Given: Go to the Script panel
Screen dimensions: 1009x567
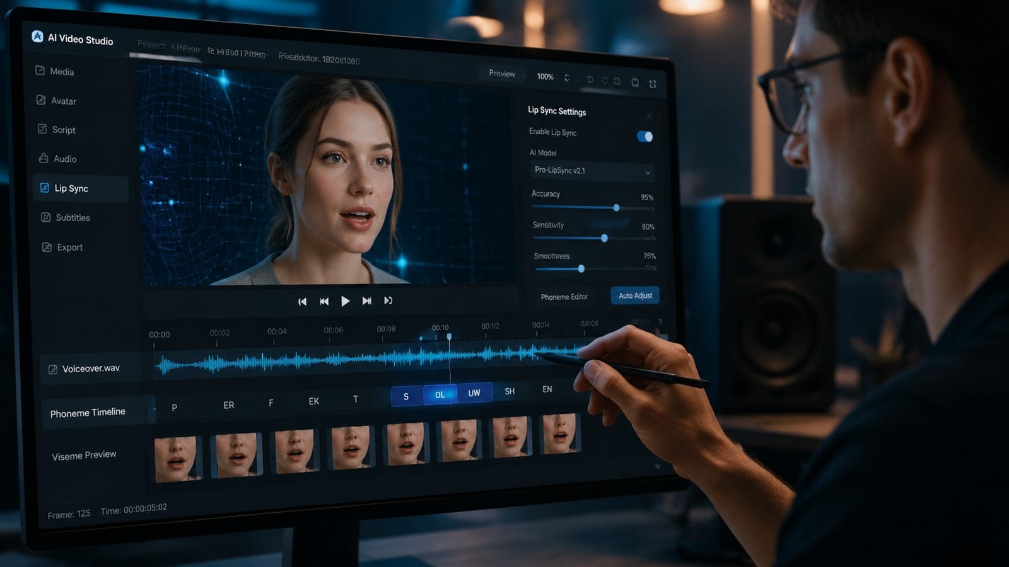Looking at the screenshot, I should pyautogui.click(x=56, y=129).
